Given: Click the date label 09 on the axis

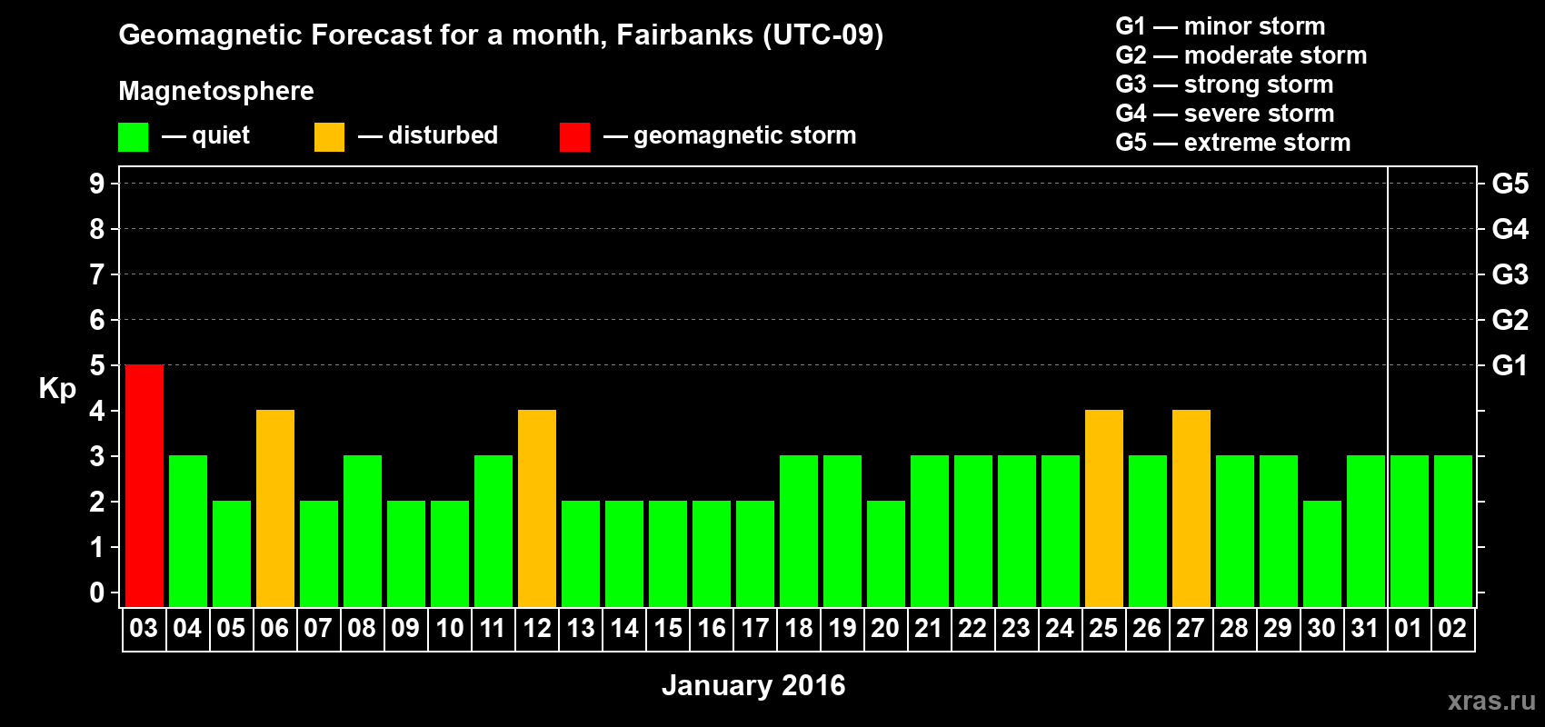Looking at the screenshot, I should tap(405, 628).
